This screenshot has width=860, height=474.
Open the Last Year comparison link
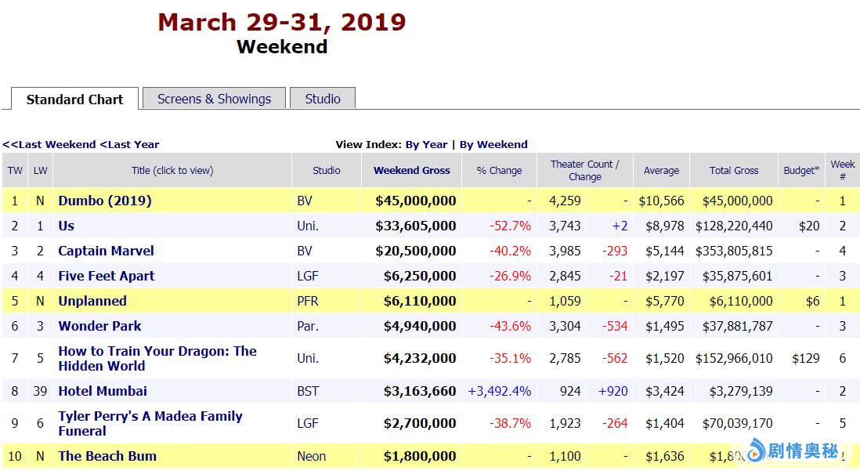(129, 144)
